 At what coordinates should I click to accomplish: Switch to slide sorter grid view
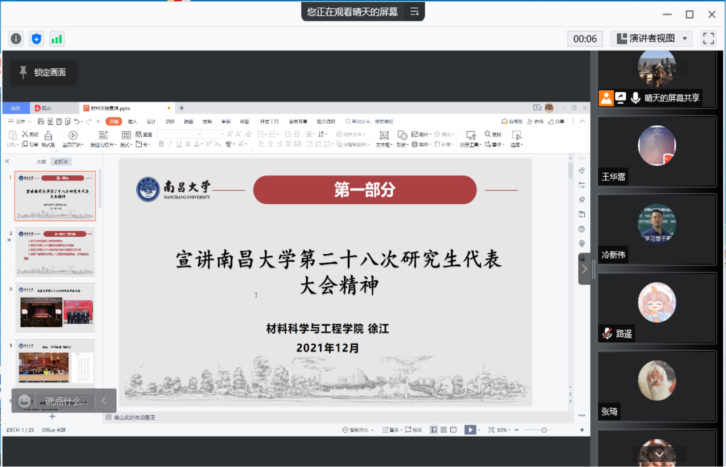coord(444,430)
